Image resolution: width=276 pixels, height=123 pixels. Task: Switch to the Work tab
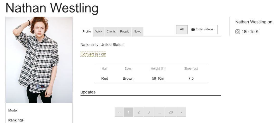(99, 31)
